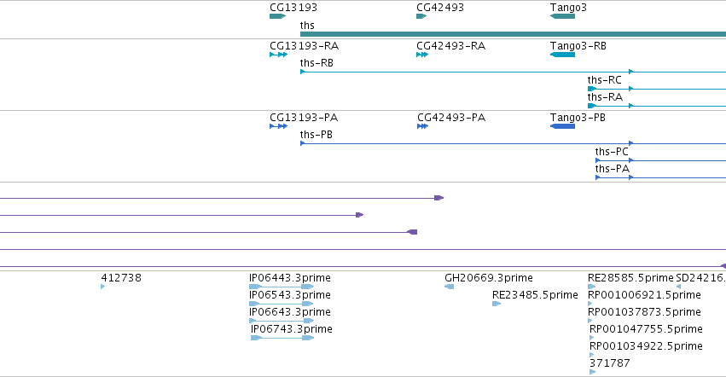726x377 pixels.
Task: Click the CG13193-PA label
Action: (x=304, y=118)
